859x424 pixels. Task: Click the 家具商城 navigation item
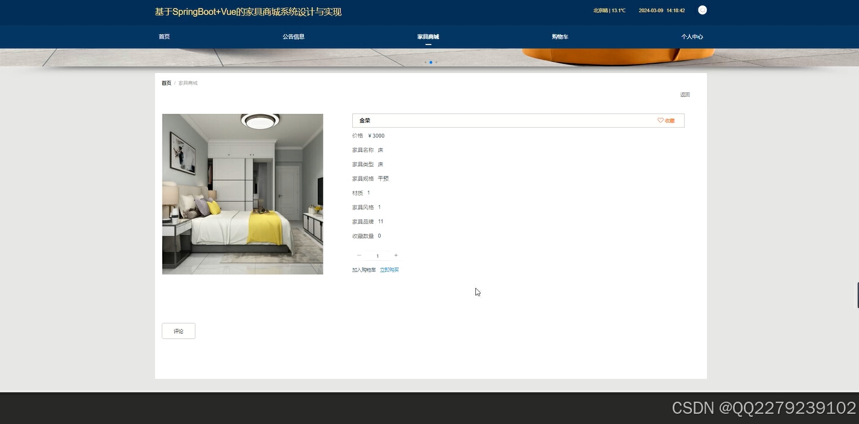[x=429, y=37]
